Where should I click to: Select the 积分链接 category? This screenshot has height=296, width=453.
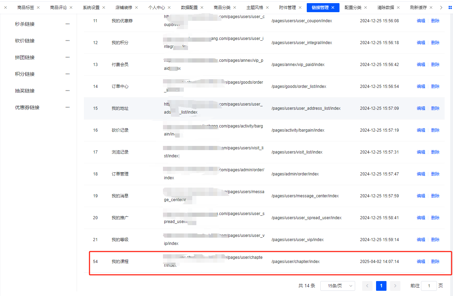25,74
